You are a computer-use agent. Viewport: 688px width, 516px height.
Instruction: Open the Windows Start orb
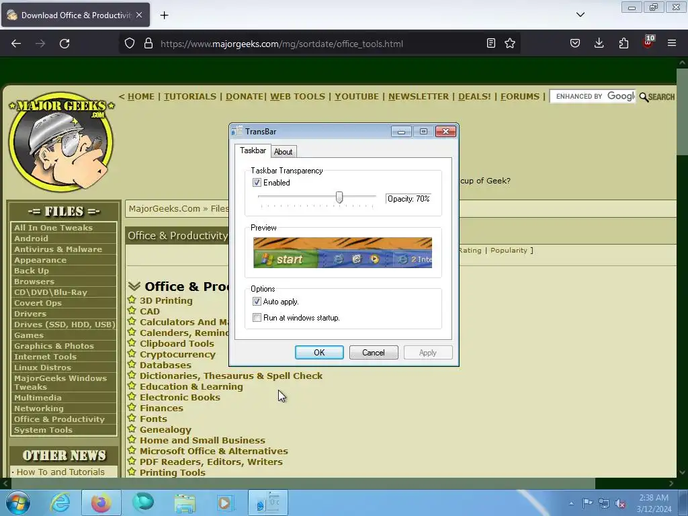(18, 503)
